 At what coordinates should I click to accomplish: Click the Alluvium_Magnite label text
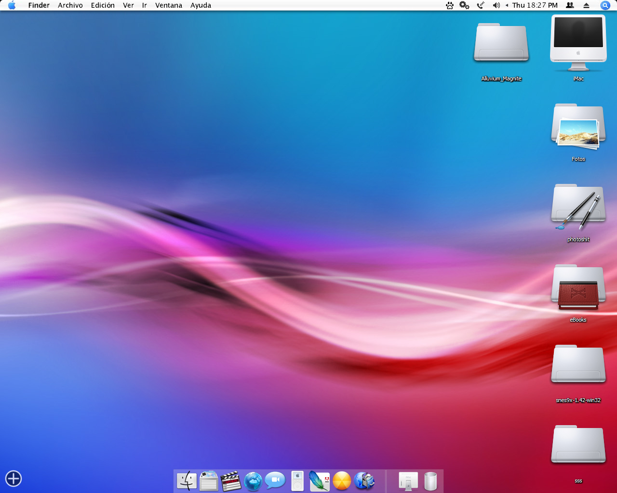[x=501, y=78]
